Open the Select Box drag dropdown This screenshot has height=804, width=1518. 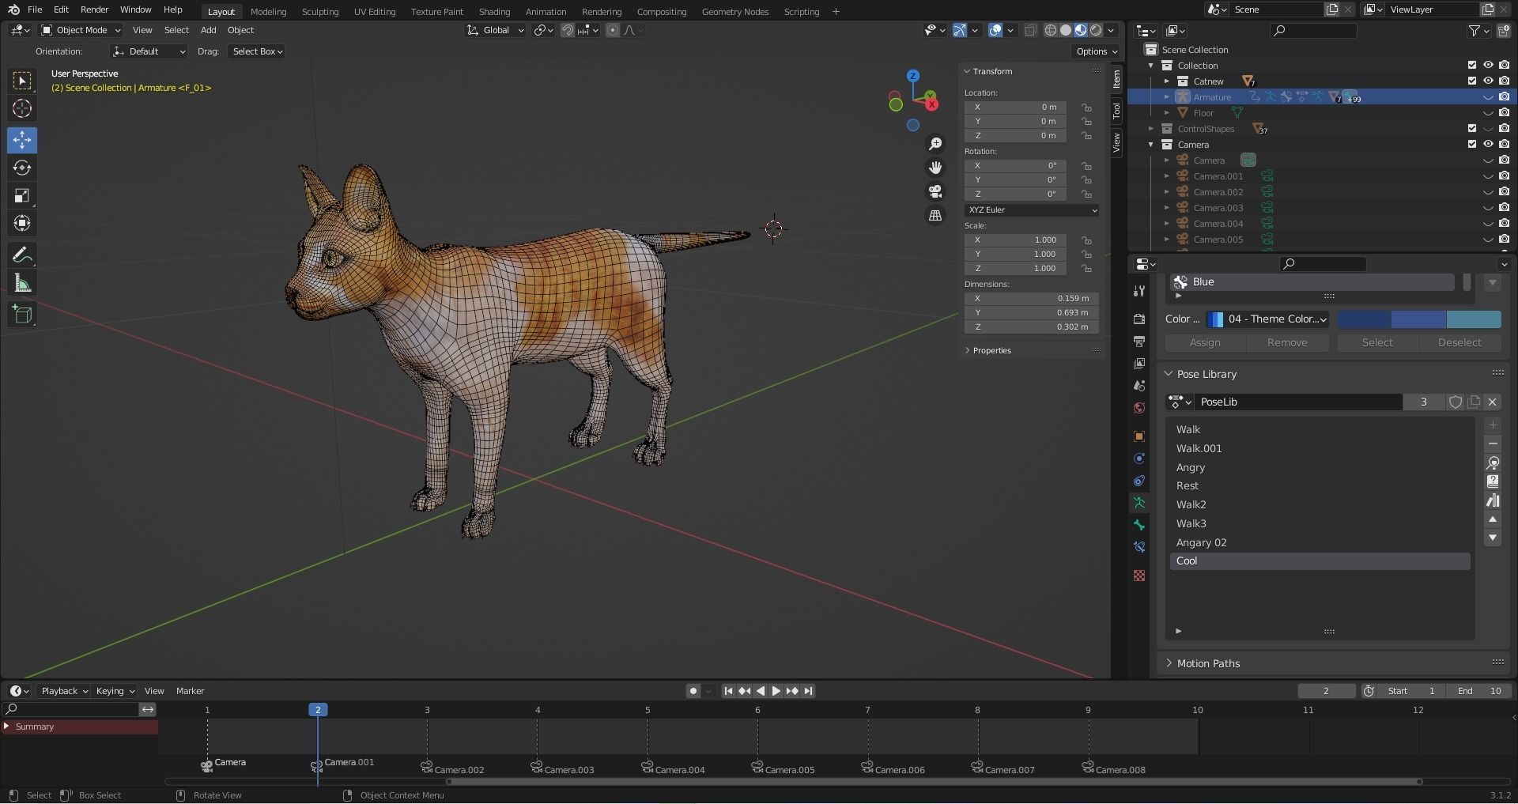tap(257, 51)
